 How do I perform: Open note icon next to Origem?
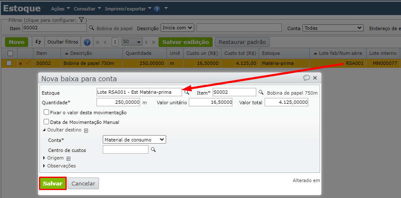[68, 159]
